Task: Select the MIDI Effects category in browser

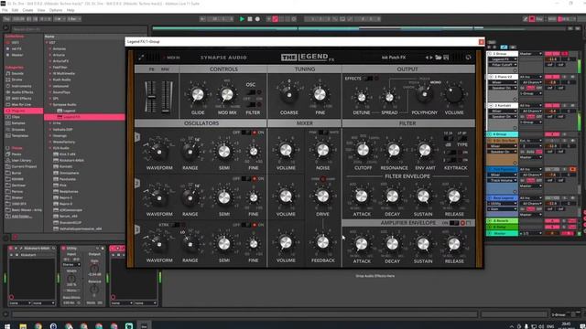Action: point(21,99)
